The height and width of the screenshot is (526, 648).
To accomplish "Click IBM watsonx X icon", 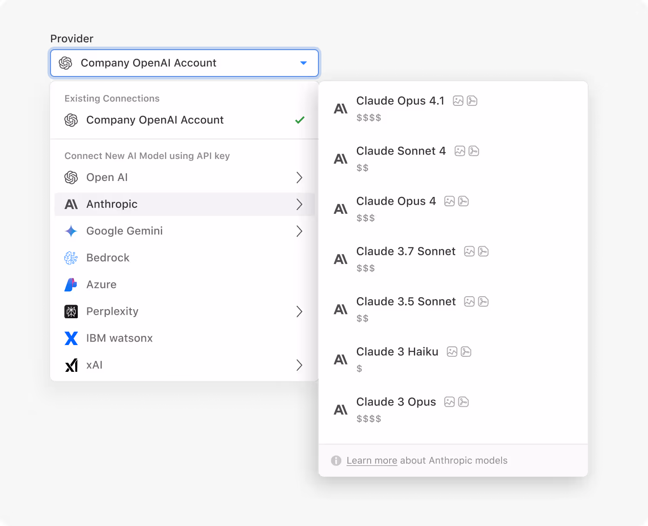I will pyautogui.click(x=71, y=338).
